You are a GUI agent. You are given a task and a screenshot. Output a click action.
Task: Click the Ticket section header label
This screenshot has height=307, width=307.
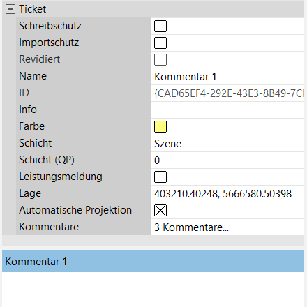tap(33, 9)
